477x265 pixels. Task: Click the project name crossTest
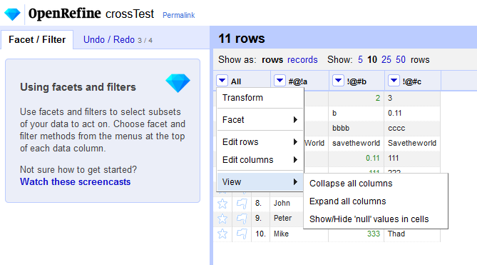click(130, 14)
